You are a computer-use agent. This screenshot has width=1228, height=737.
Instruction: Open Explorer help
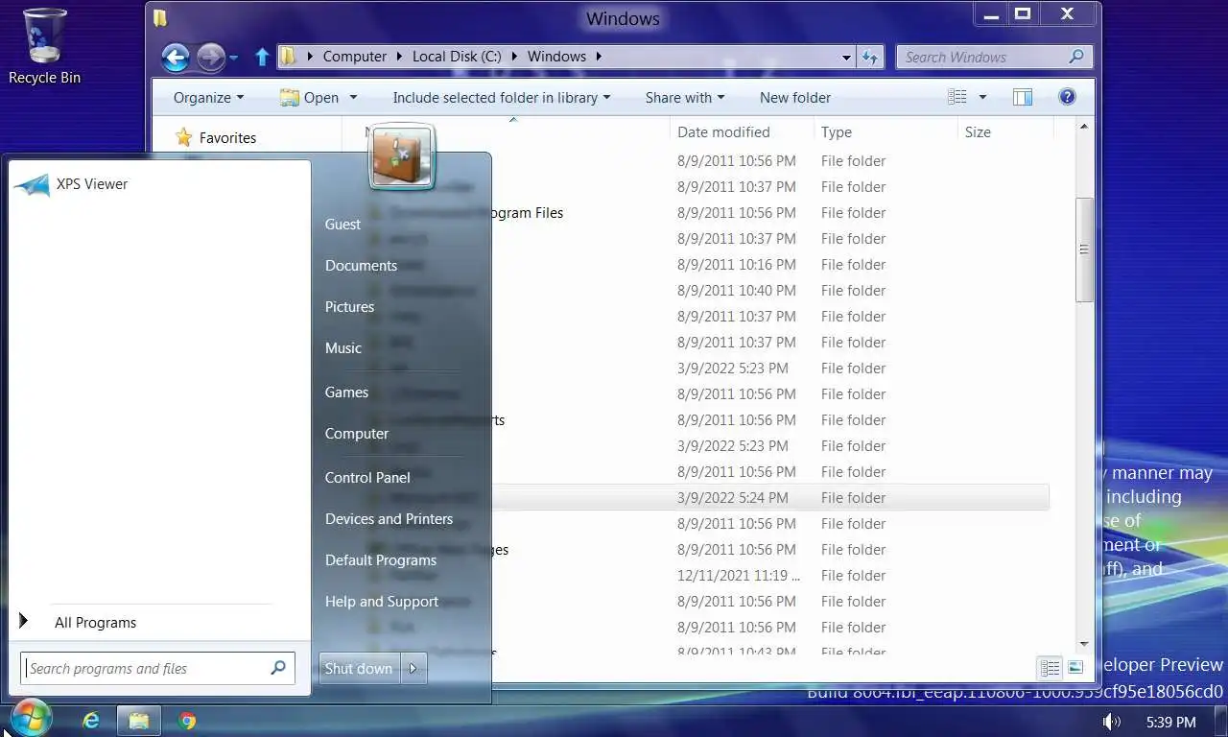(x=1067, y=97)
